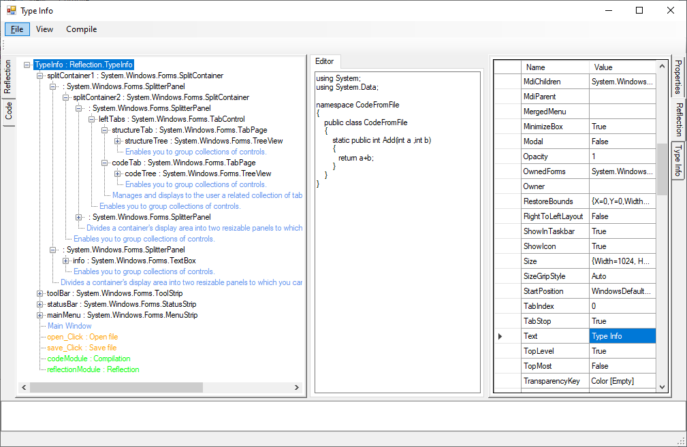Expand the info TextBox node
The image size is (687, 447).
[x=66, y=261]
